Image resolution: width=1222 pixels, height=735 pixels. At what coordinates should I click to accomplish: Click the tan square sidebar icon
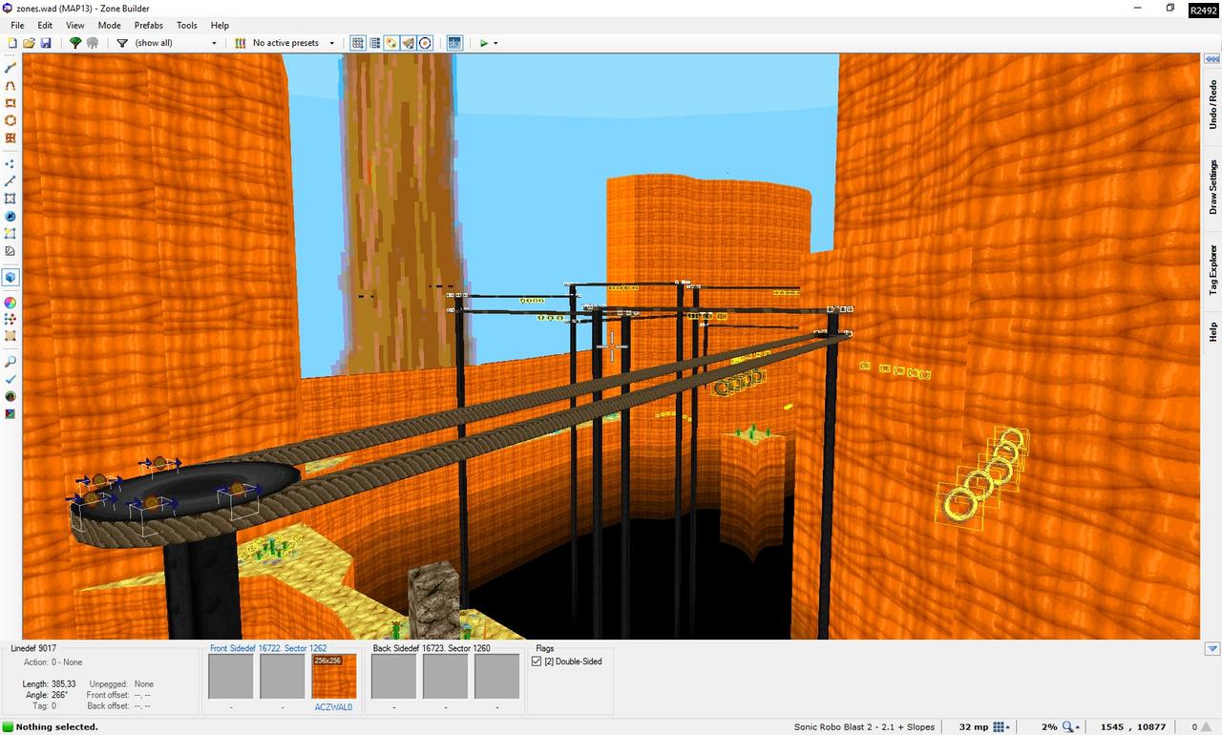click(x=11, y=336)
